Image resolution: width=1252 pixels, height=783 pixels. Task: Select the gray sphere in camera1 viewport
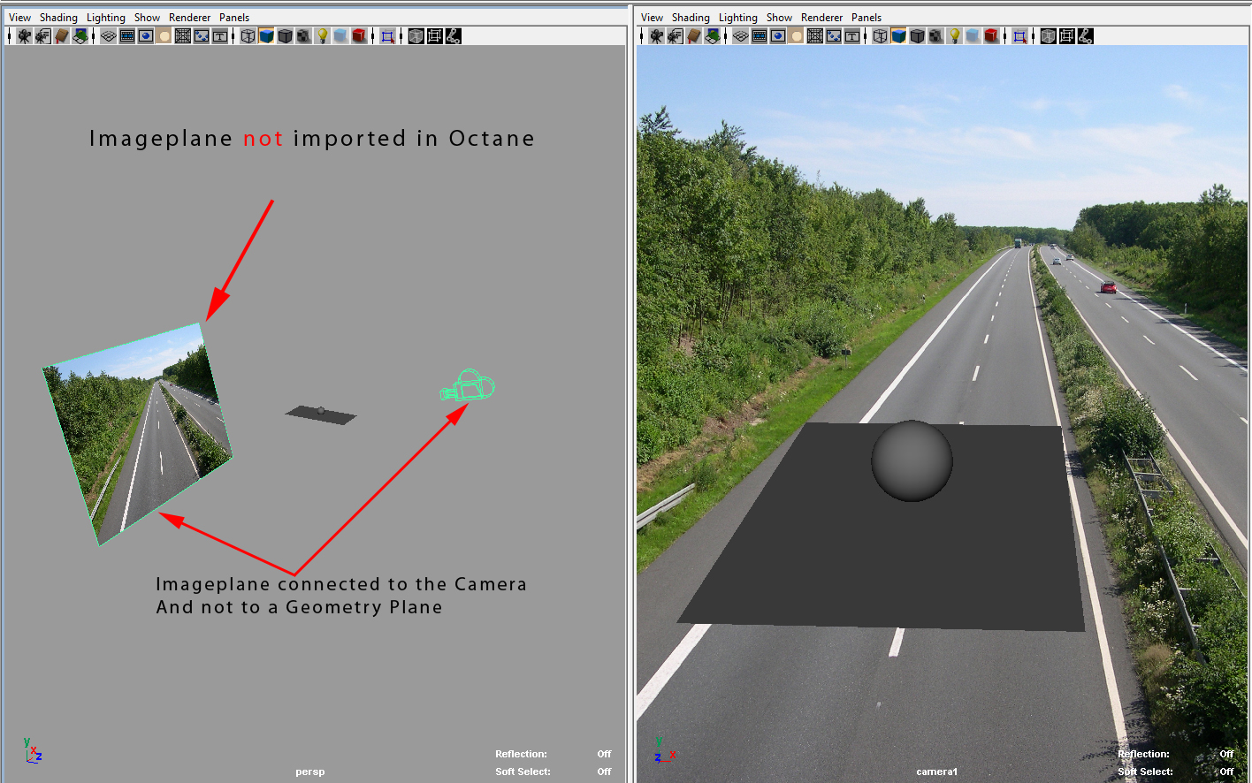pyautogui.click(x=912, y=460)
